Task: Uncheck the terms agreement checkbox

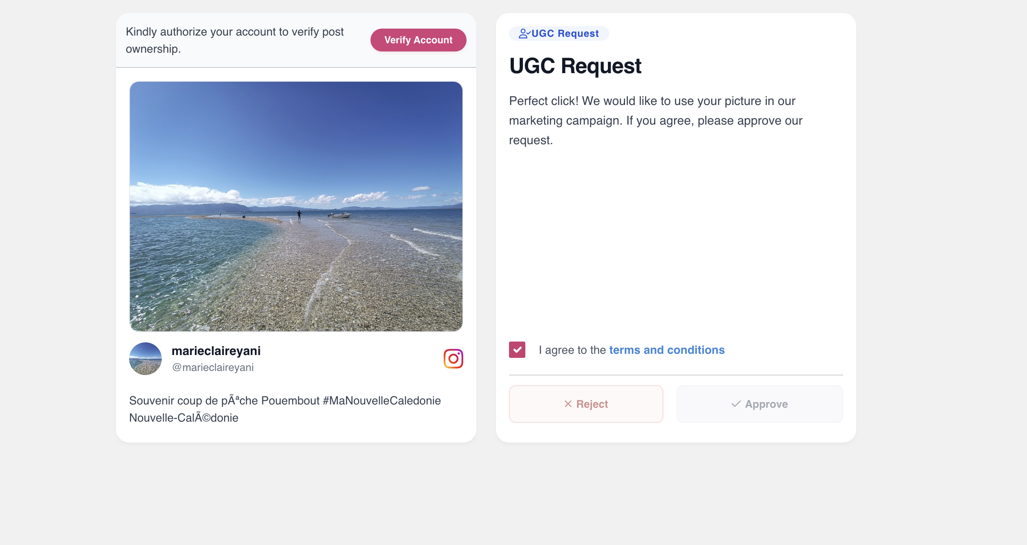Action: click(517, 350)
